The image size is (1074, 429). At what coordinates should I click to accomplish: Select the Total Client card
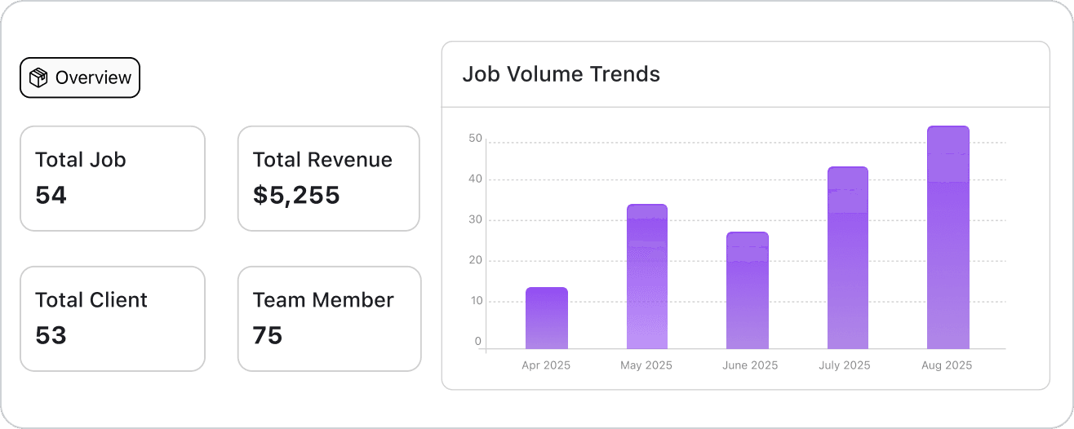pyautogui.click(x=113, y=318)
